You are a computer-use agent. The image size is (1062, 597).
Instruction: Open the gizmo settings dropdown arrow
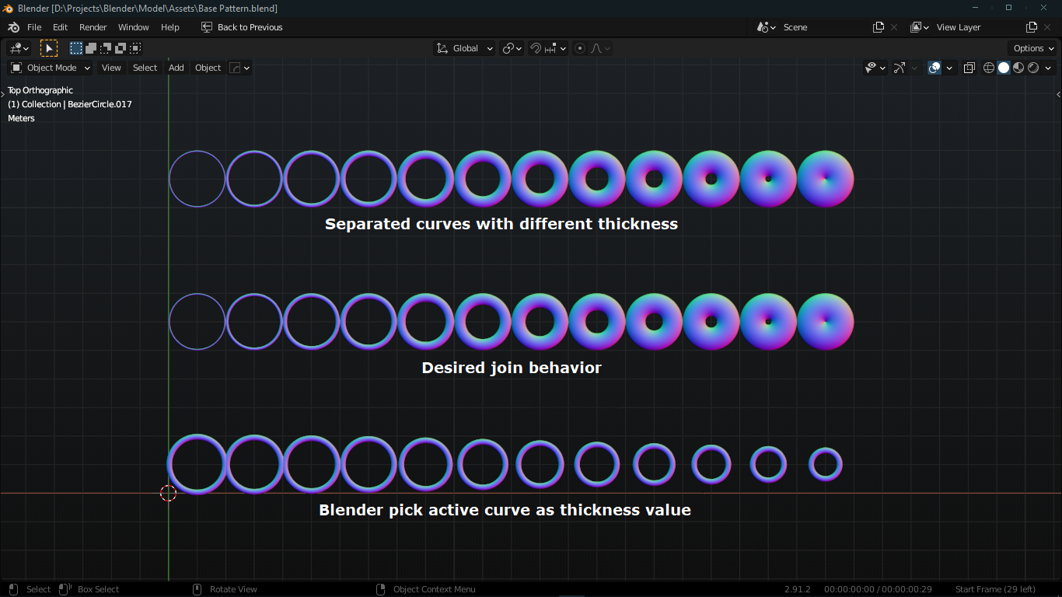coord(914,68)
